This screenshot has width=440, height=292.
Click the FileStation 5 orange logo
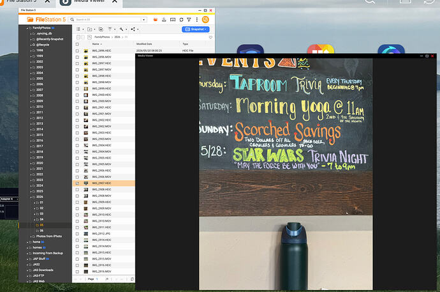click(x=47, y=19)
